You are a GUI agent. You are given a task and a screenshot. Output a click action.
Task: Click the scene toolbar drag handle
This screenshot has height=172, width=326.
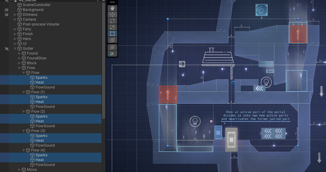pos(112,2)
